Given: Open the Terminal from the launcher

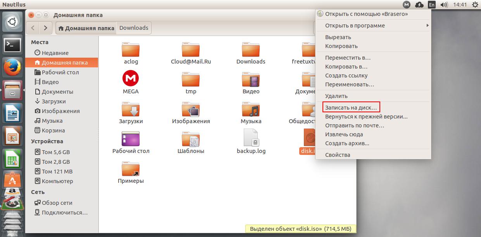Looking at the screenshot, I should 12,45.
